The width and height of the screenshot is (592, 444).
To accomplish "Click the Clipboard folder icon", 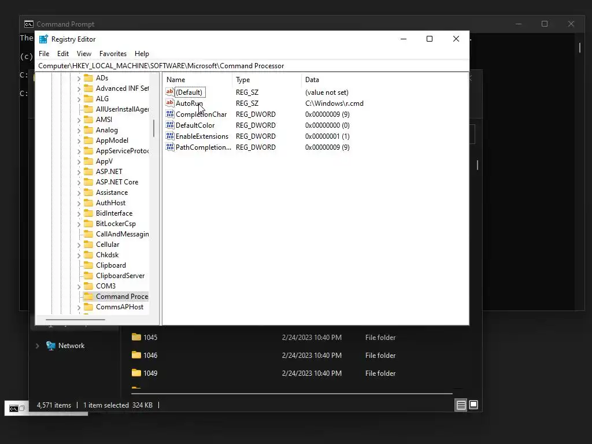I will point(88,265).
